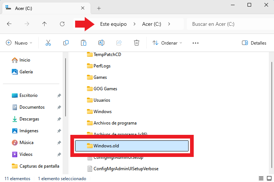Open Descargas in the sidebar

click(25, 119)
